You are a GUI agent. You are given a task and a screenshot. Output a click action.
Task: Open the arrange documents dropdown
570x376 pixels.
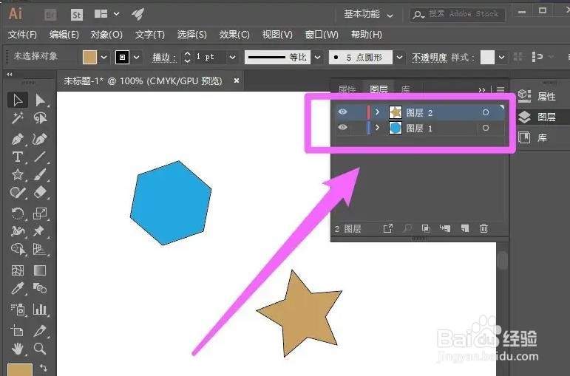(116, 14)
